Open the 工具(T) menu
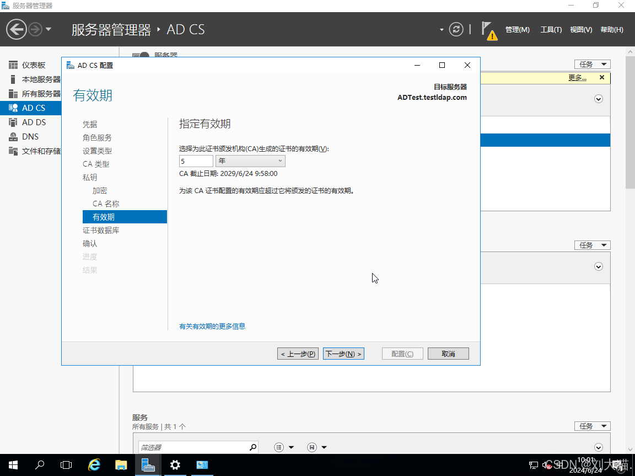 pos(551,30)
